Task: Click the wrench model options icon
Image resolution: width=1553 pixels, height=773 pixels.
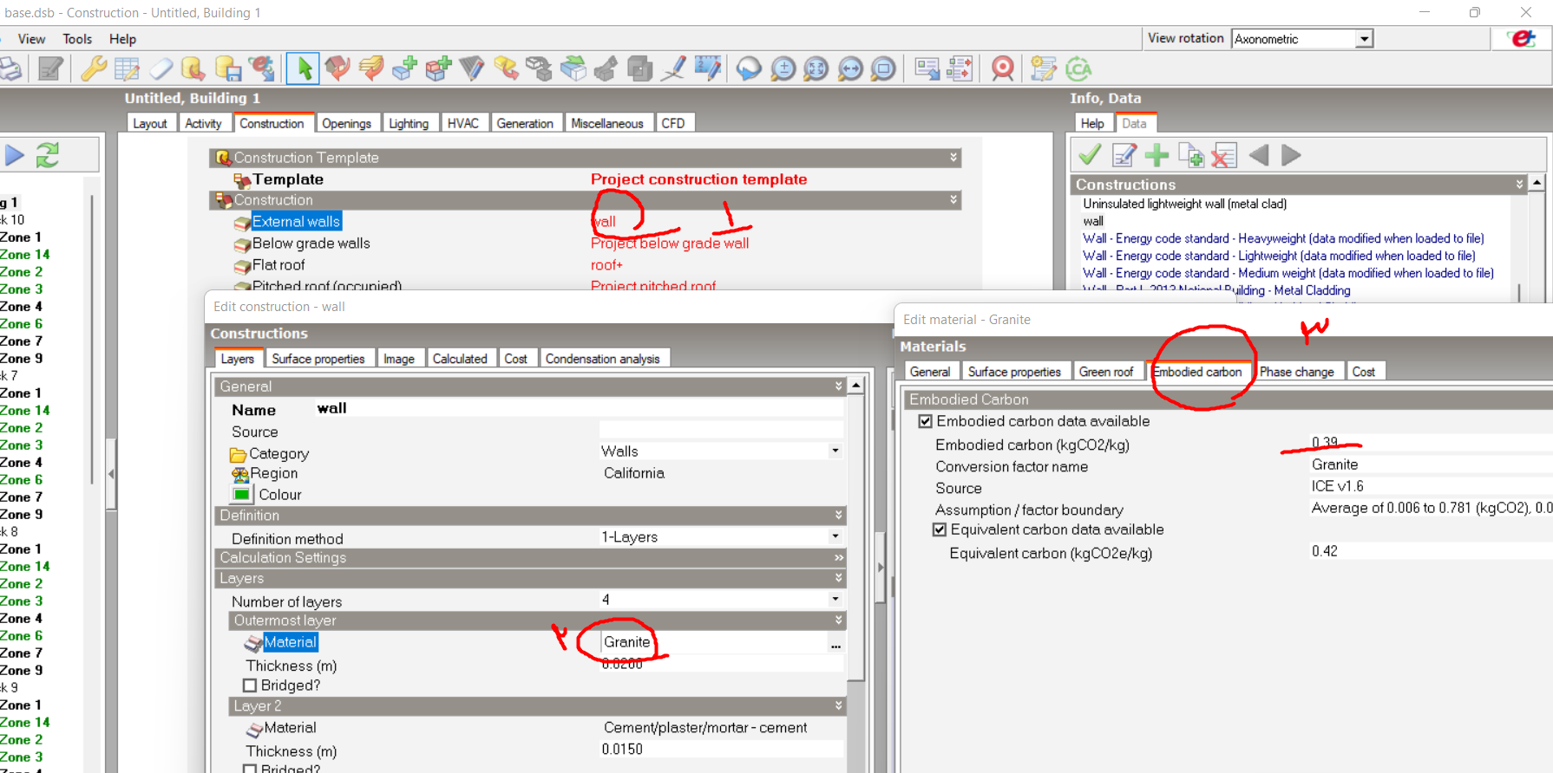Action: 93,68
